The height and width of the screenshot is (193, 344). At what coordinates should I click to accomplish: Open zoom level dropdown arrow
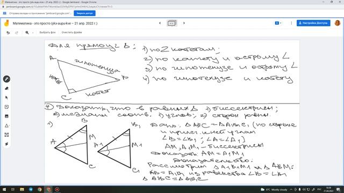(x=33, y=33)
